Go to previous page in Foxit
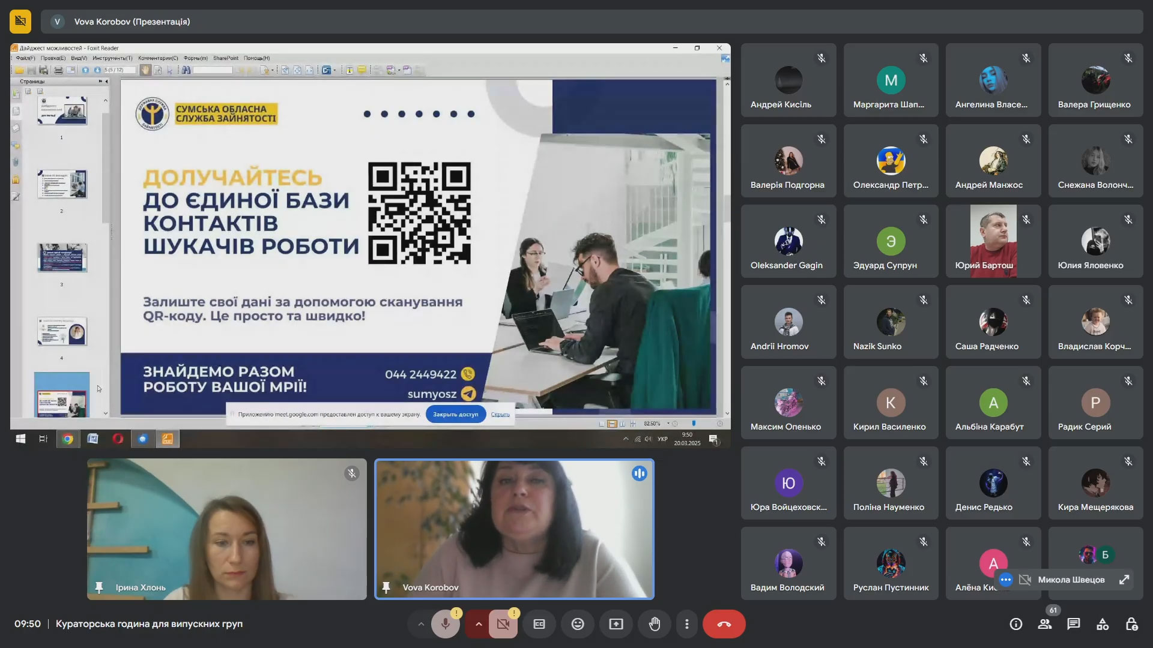 [x=85, y=70]
